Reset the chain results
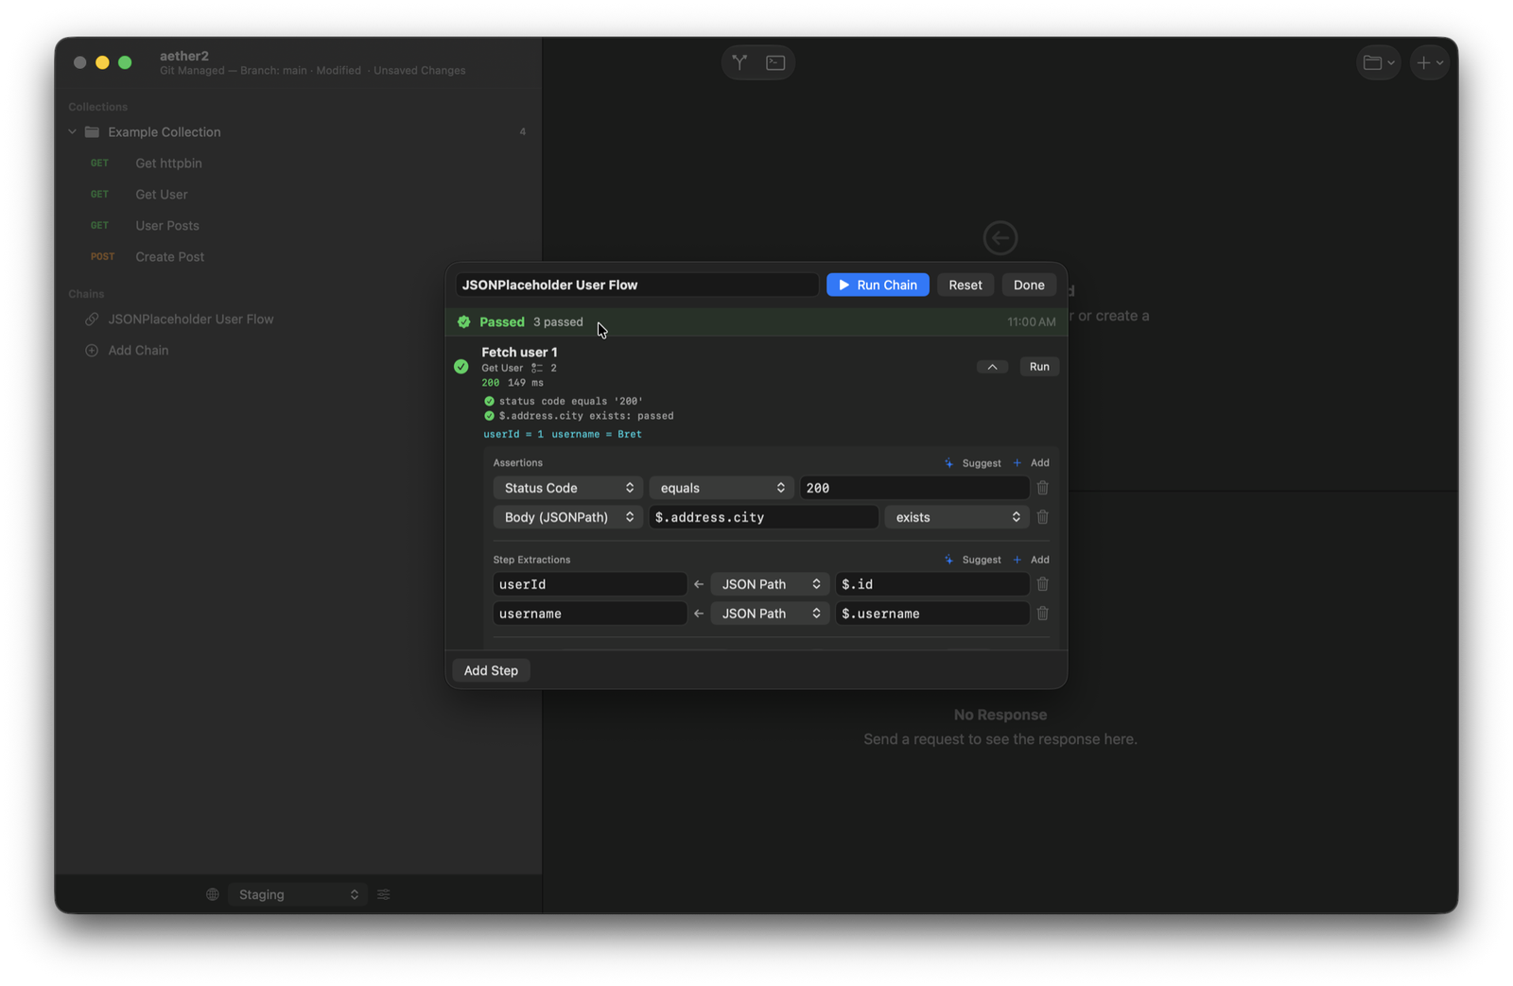 click(x=965, y=285)
